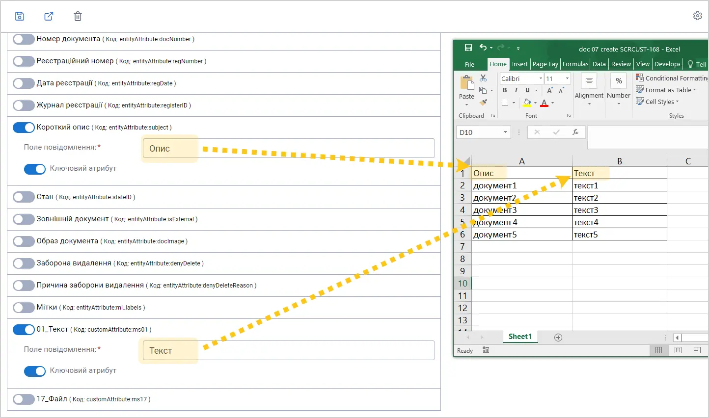
Task: Click Insert Function fx icon
Action: click(x=575, y=132)
